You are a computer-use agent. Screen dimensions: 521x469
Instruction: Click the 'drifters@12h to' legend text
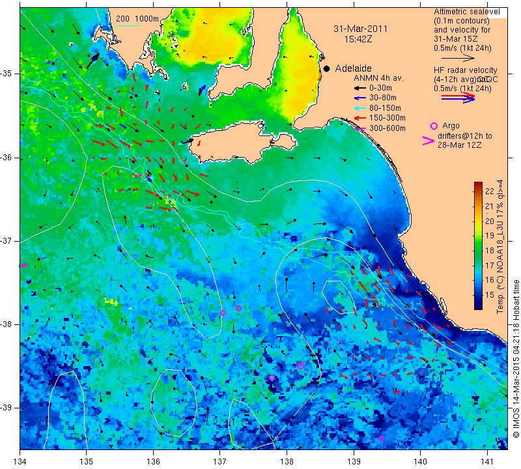(465, 136)
